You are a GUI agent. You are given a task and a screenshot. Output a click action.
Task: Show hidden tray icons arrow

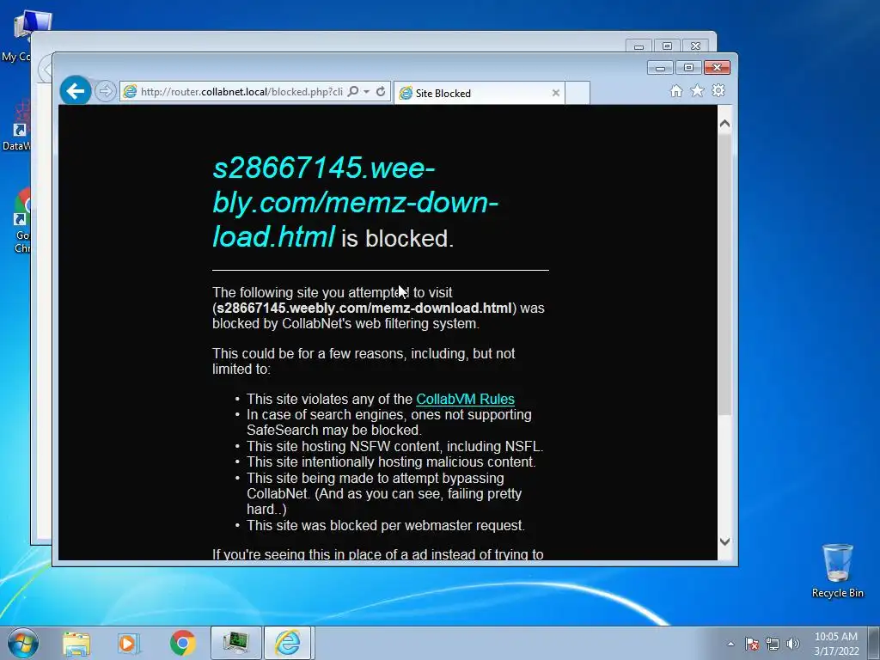(730, 644)
